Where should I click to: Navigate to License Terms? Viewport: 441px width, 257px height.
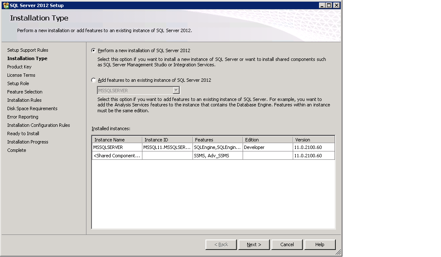21,75
